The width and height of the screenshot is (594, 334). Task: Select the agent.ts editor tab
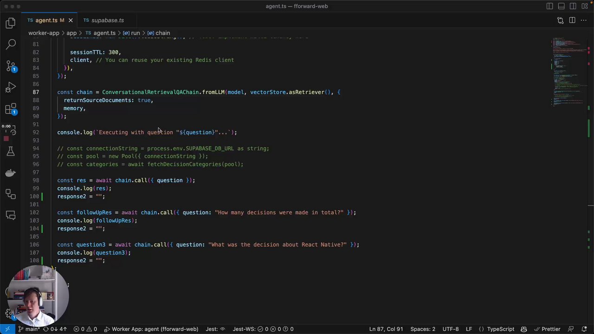pyautogui.click(x=46, y=20)
